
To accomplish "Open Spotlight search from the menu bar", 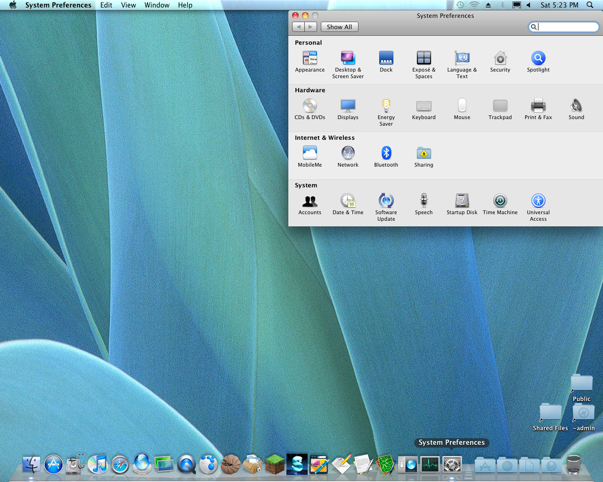I will (590, 5).
